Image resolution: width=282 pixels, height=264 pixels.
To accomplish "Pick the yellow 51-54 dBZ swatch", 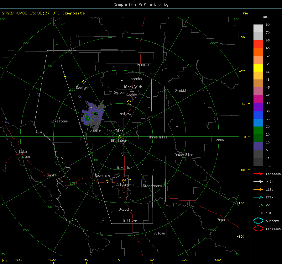I will [258, 68].
